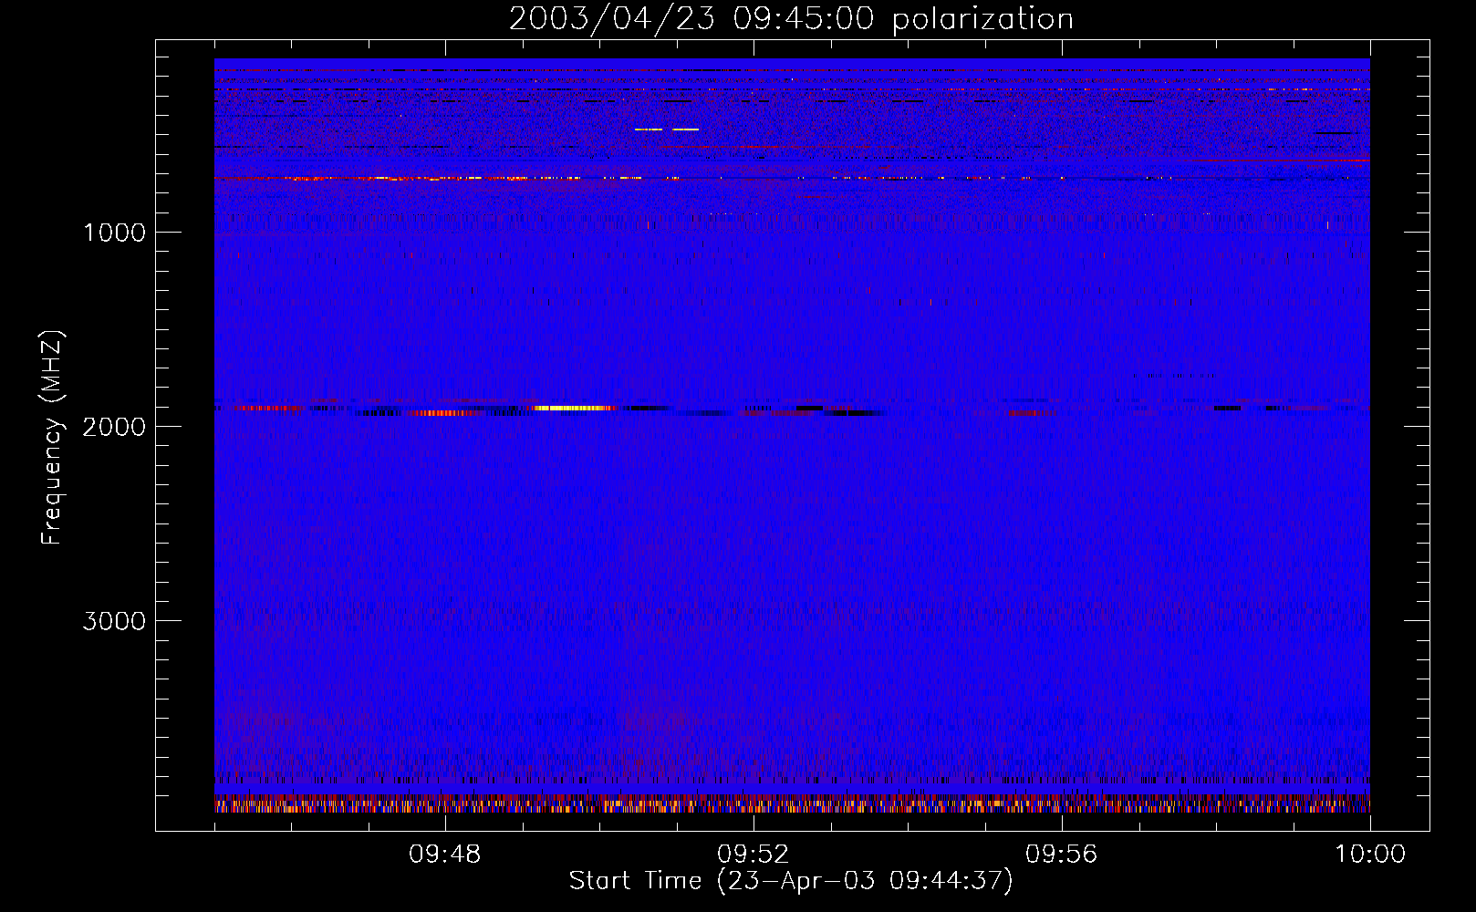
Task: Click the bright yellow burst near 2000 MHz
Action: pyautogui.click(x=575, y=408)
